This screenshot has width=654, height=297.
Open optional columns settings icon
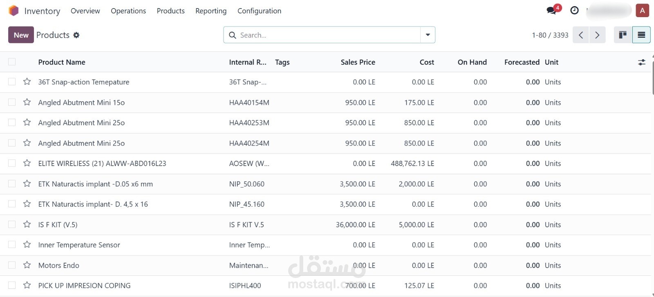pos(642,62)
